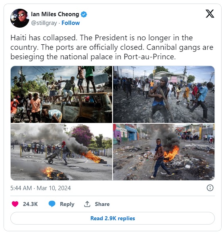
Task: Click the X logo icon
Action: point(210,14)
